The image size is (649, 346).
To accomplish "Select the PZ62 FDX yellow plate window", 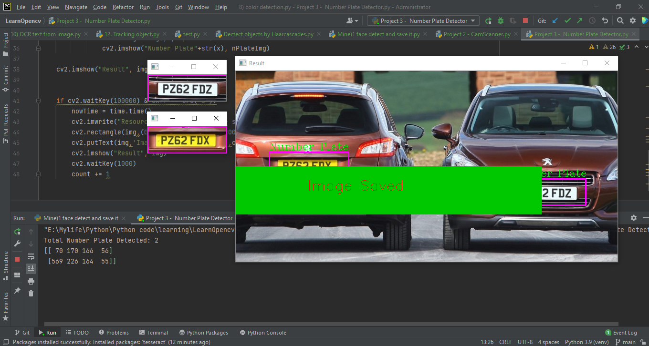I will click(x=187, y=133).
